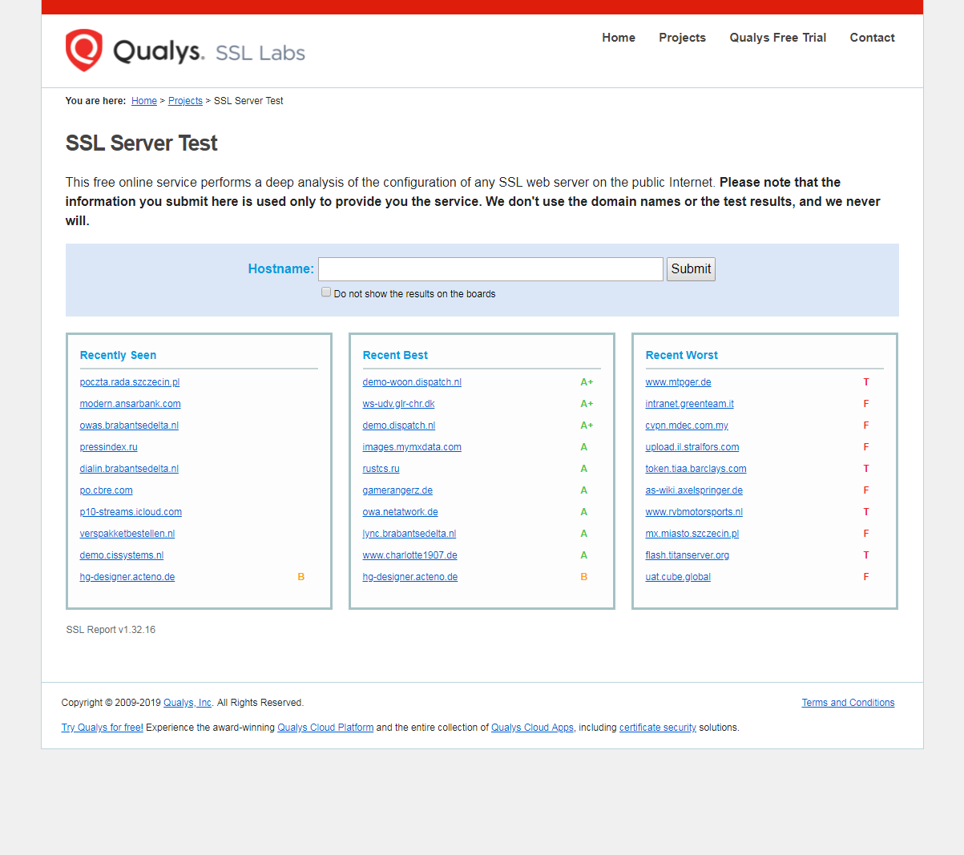Screen dimensions: 964x855
Task: Open poczta.rada.szczecin.pl in Recently Seen
Action: click(130, 382)
